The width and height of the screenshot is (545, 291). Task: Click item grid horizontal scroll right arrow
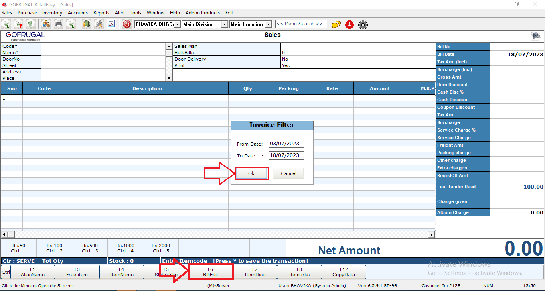click(431, 234)
